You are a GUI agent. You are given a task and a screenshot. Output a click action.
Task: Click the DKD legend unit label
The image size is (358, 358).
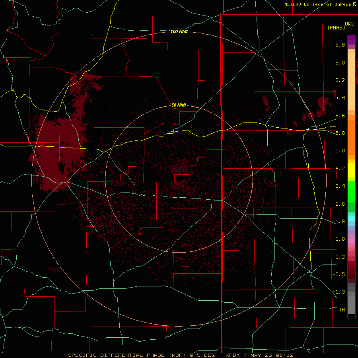pos(350,23)
